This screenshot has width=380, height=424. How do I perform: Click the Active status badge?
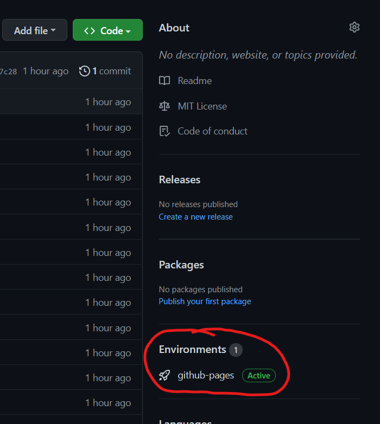tap(259, 375)
